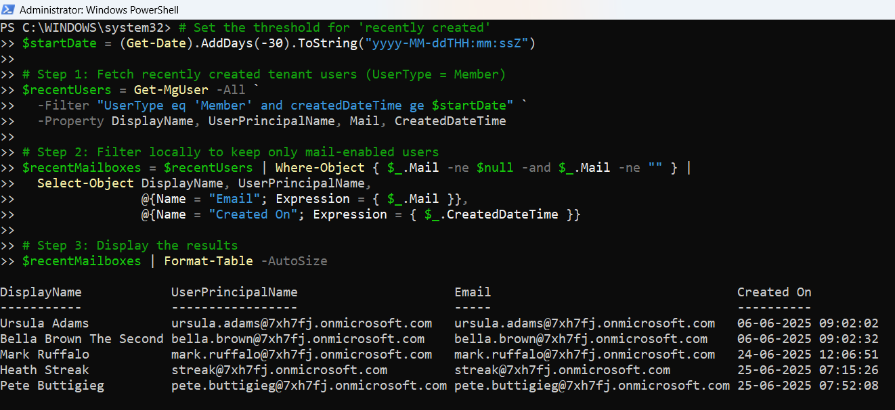The width and height of the screenshot is (895, 410).
Task: Click the PowerShell icon in title bar
Action: pyautogui.click(x=9, y=9)
